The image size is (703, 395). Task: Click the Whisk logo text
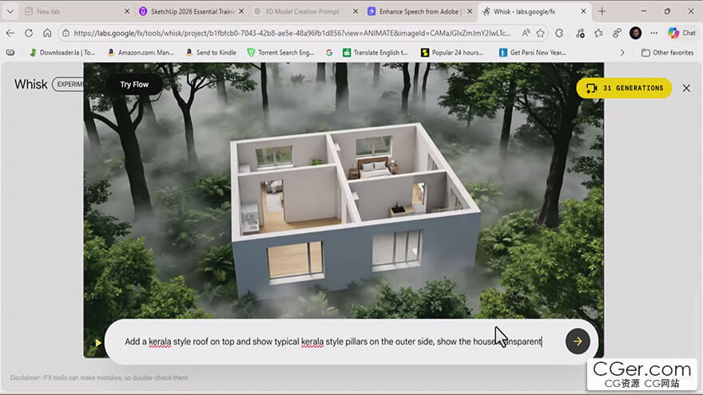(x=30, y=85)
